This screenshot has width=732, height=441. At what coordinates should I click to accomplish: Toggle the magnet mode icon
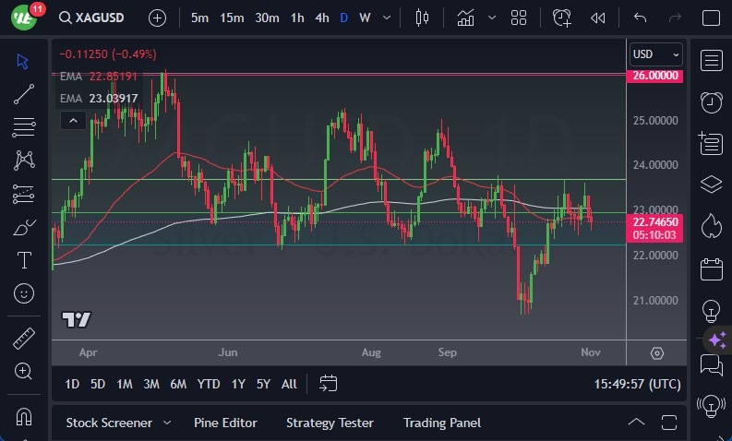click(x=24, y=416)
